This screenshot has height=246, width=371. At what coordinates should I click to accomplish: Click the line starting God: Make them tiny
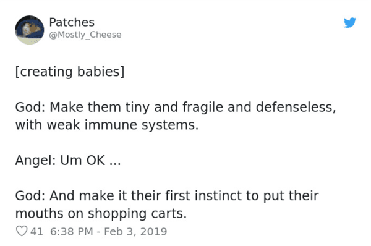click(x=176, y=107)
